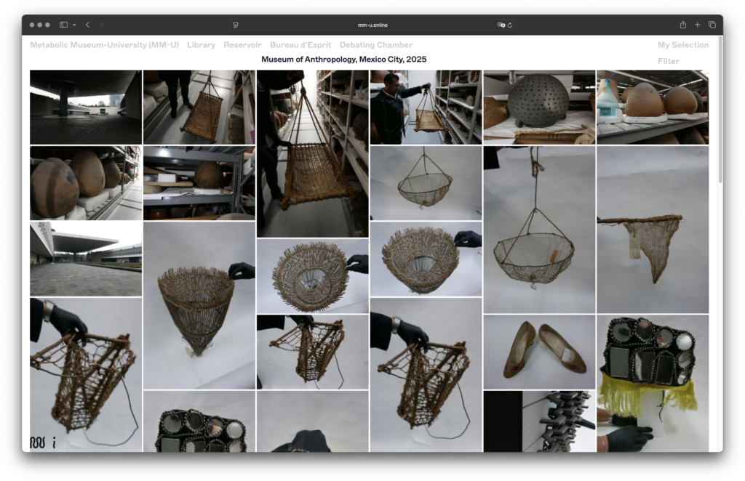Open the info 'i' icon
Viewport: 745px width, 481px height.
[54, 442]
